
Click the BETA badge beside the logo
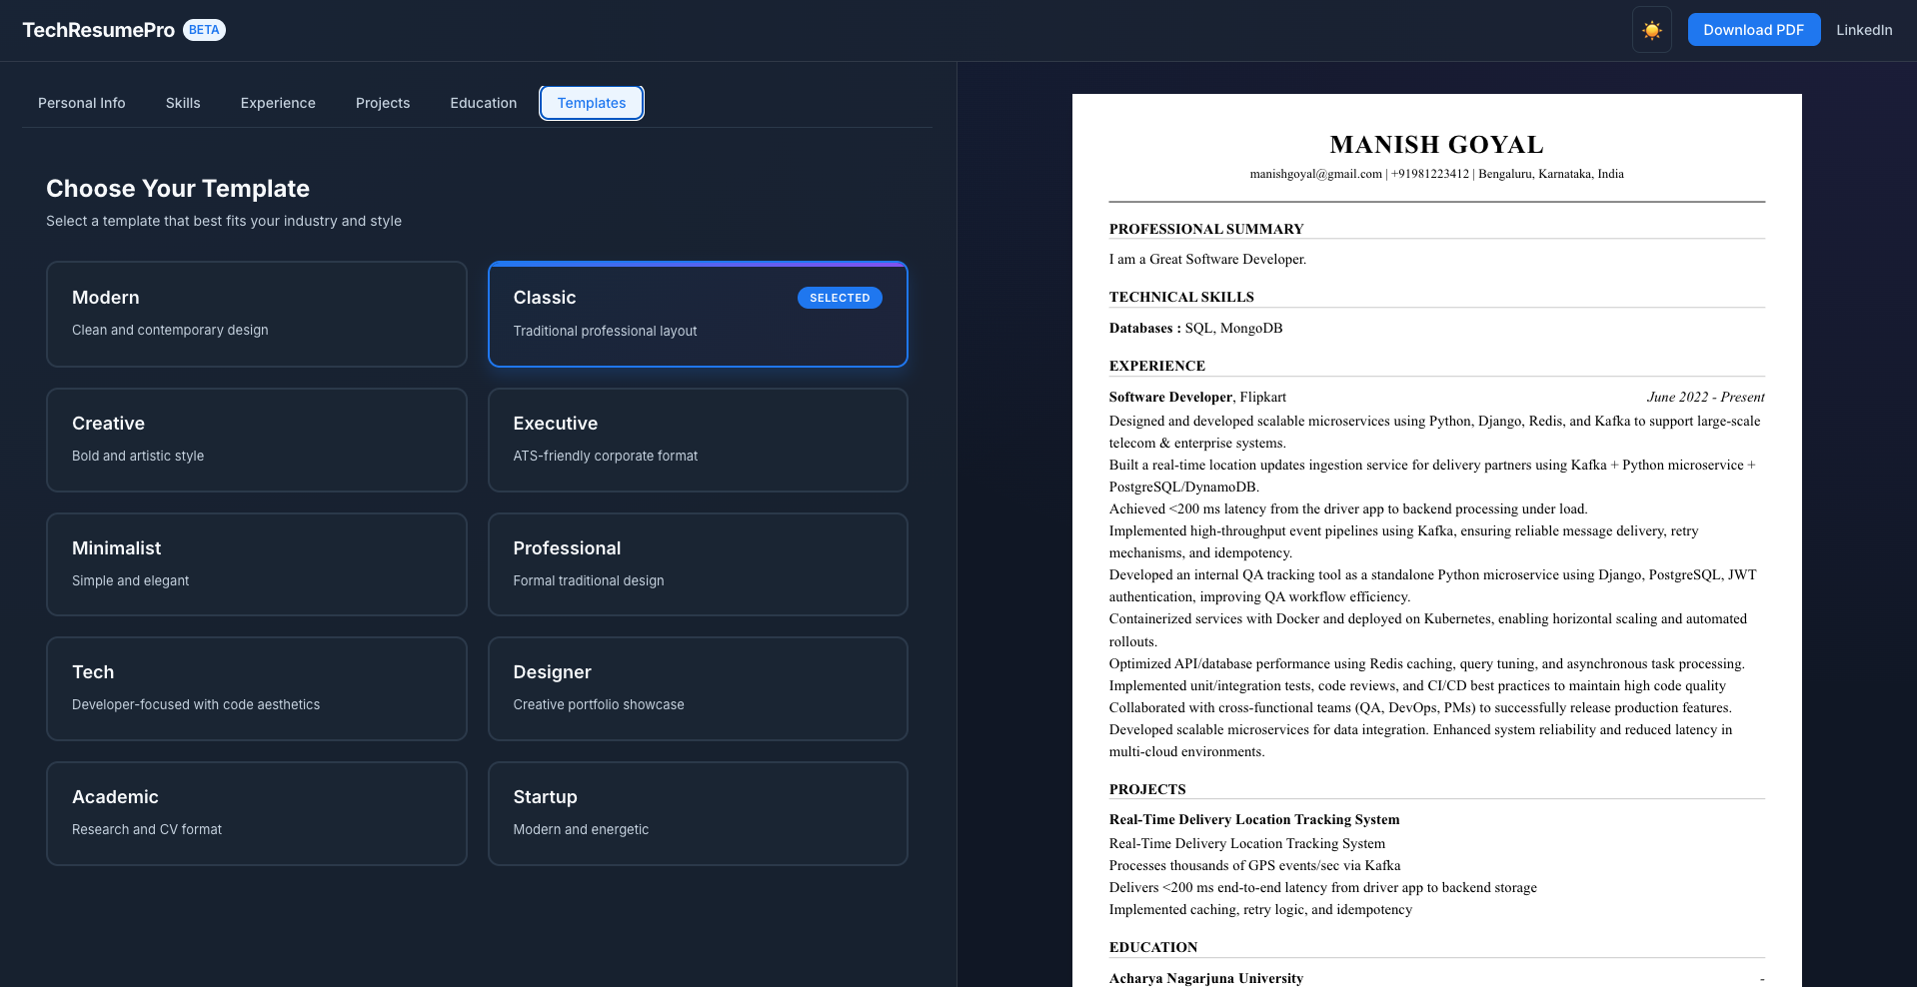[204, 30]
